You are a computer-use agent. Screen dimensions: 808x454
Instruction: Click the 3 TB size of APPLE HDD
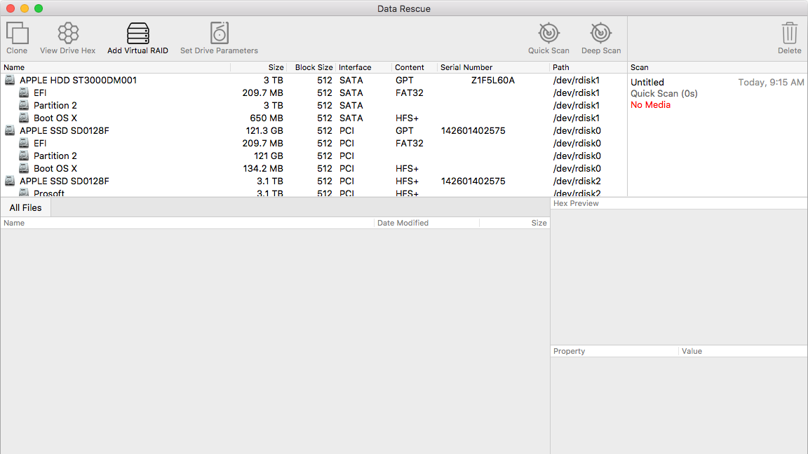pos(273,81)
